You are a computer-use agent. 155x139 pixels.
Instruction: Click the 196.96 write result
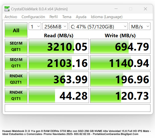[x=120, y=79]
